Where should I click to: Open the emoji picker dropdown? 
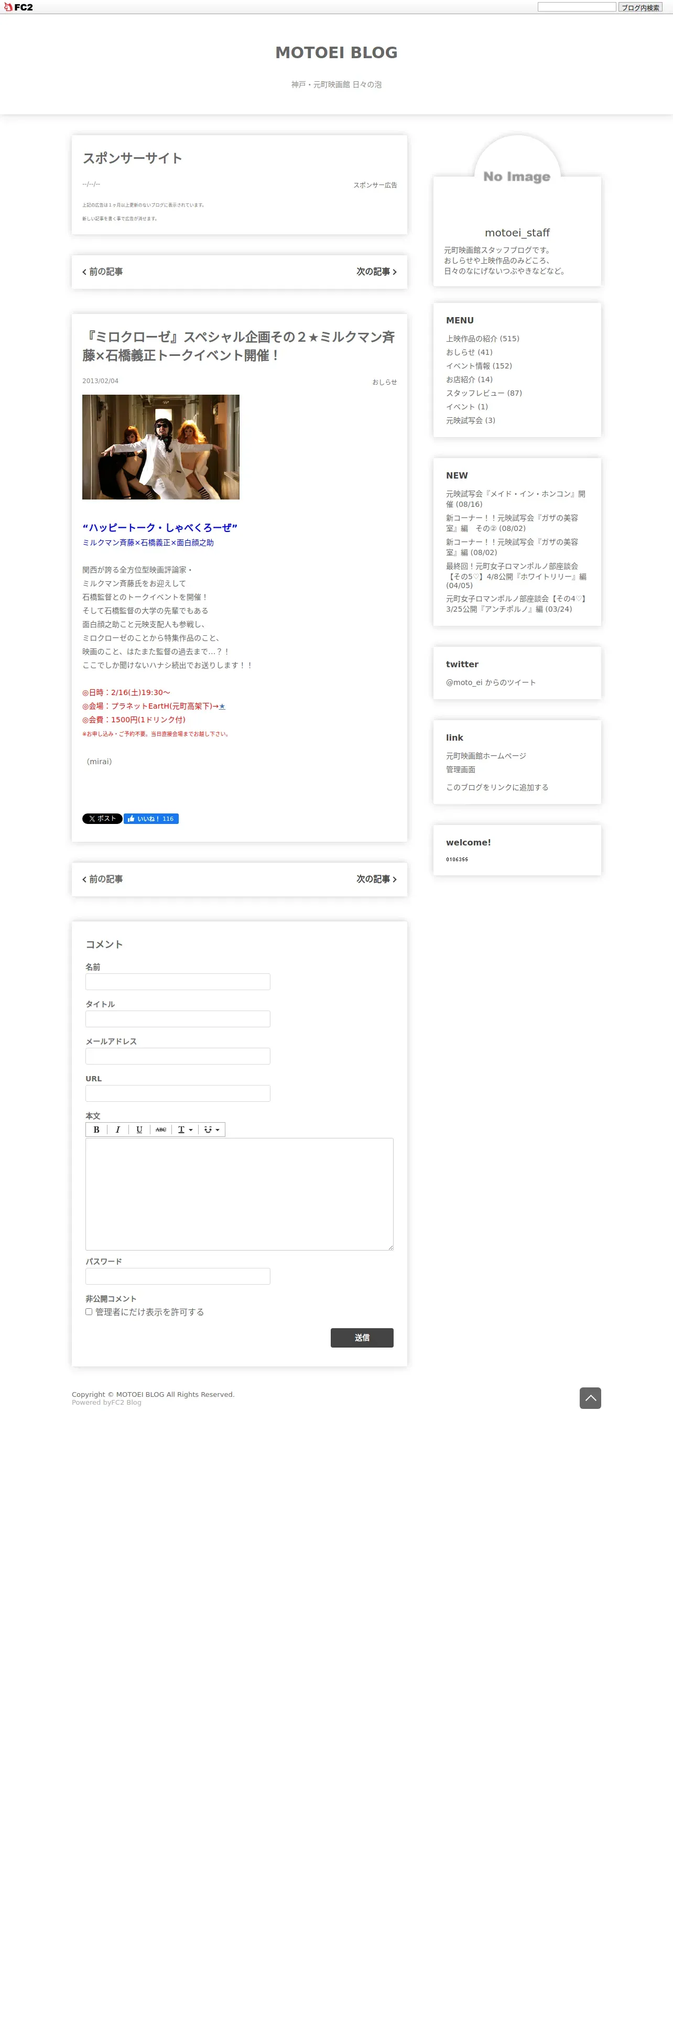[212, 1130]
